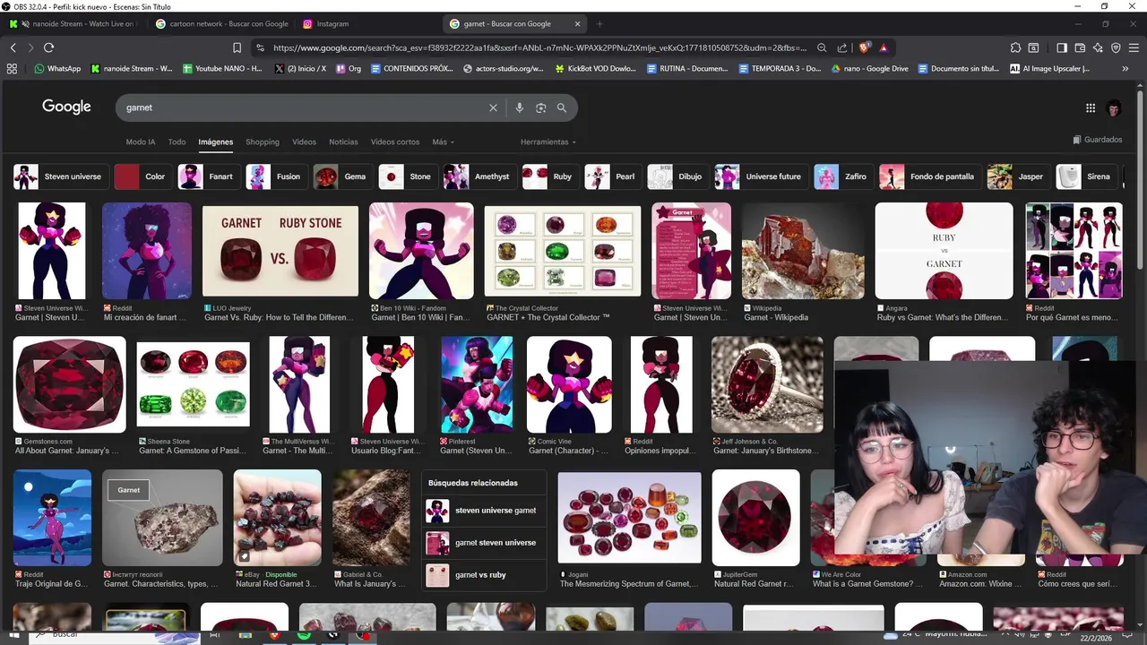Screen dimensions: 1147x645
Task: Open the Herramientas dropdown
Action: [x=548, y=142]
